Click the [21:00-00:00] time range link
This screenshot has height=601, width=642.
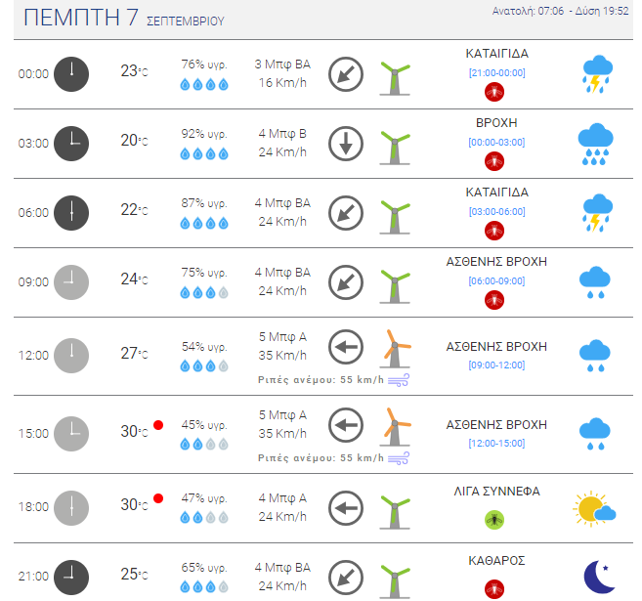(x=496, y=73)
